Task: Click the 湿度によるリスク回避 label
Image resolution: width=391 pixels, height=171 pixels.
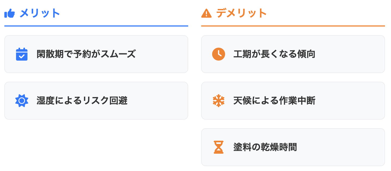Action: [x=82, y=101]
